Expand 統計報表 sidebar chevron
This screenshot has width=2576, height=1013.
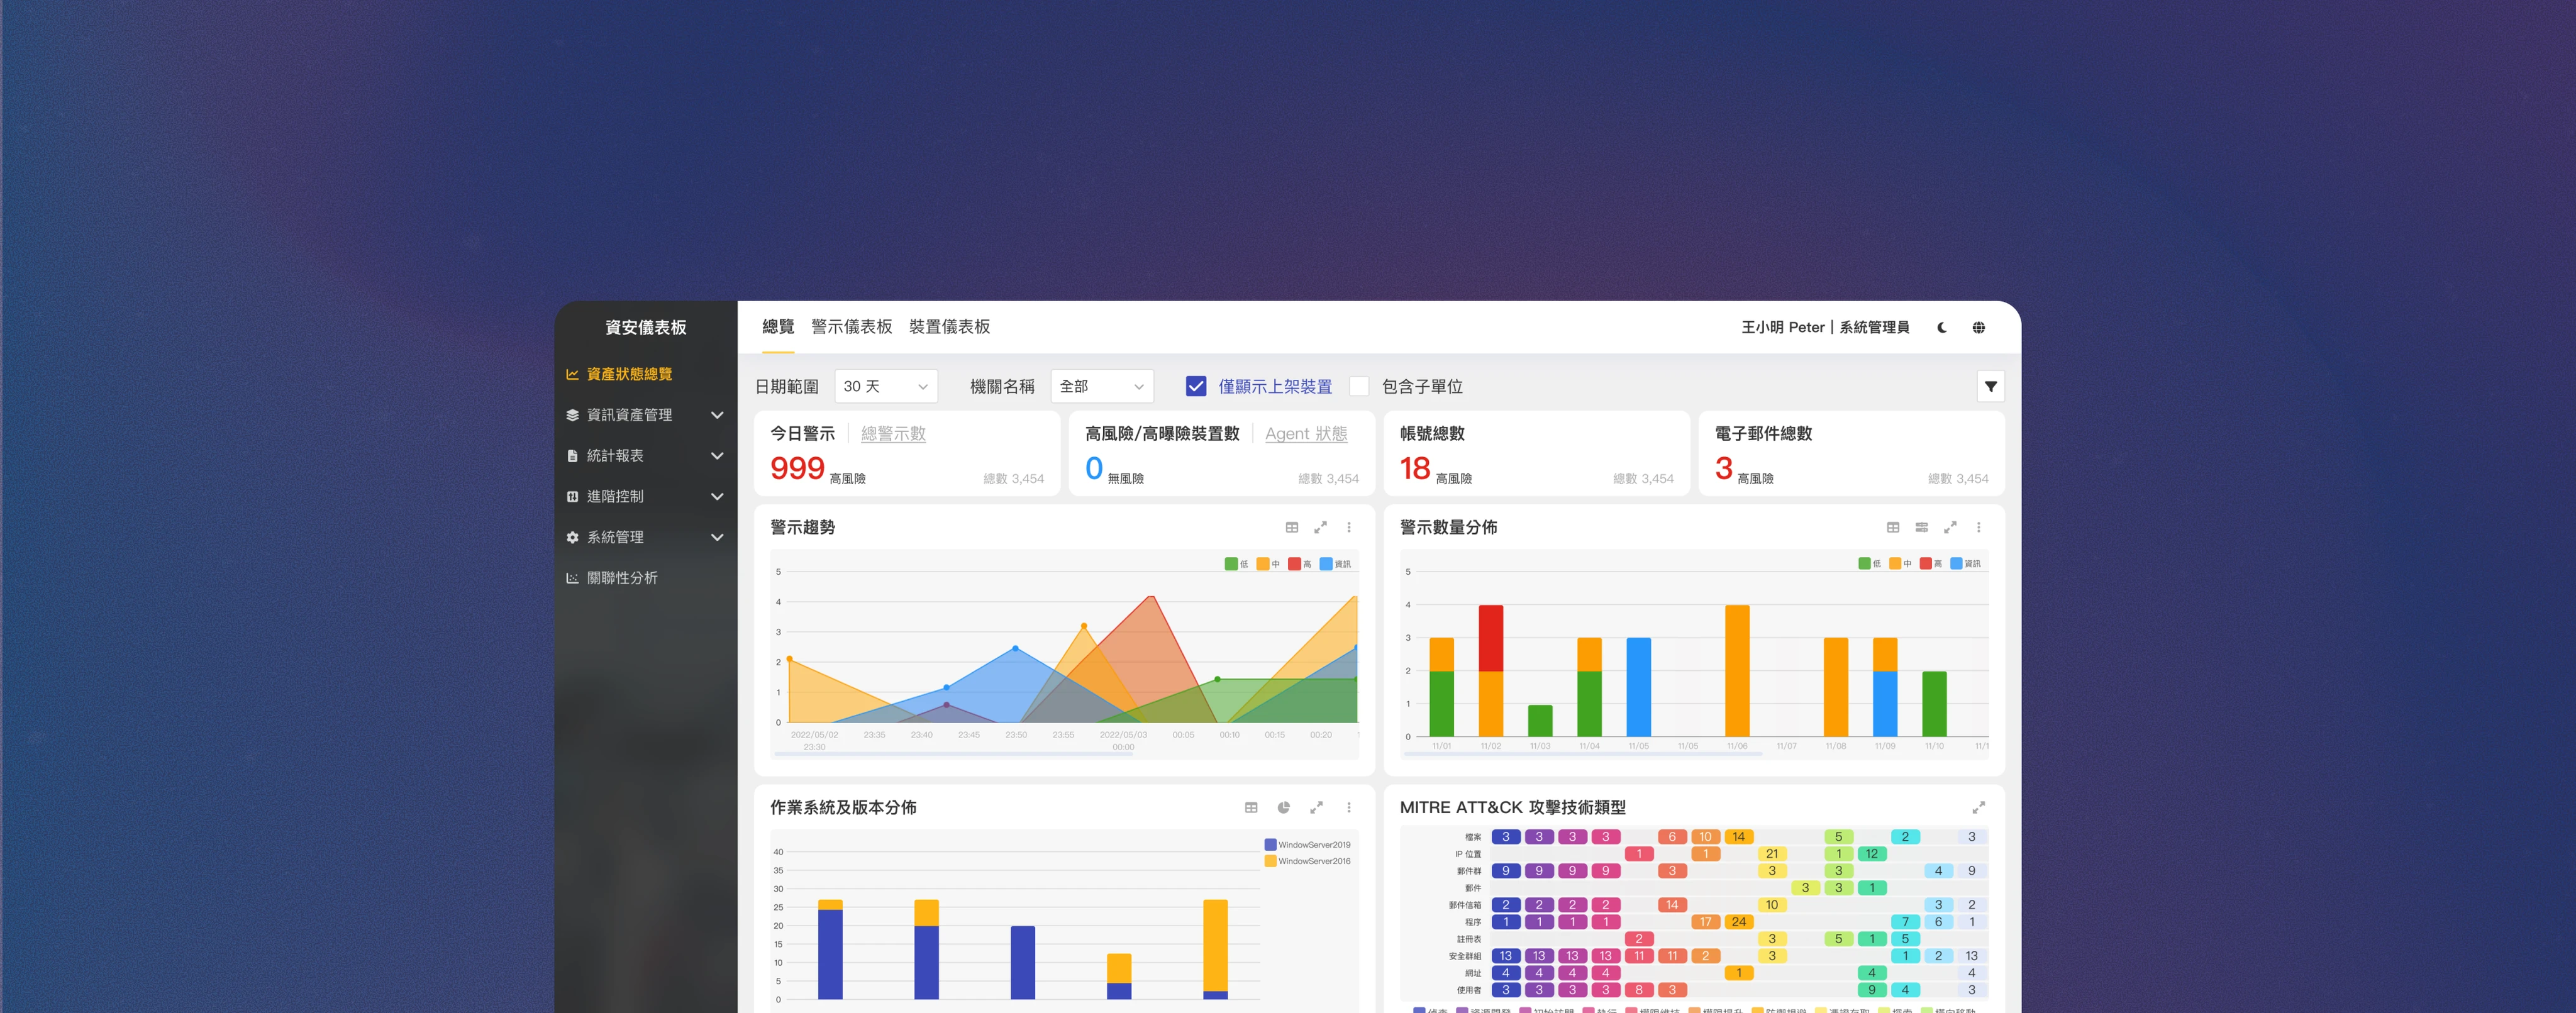(716, 456)
